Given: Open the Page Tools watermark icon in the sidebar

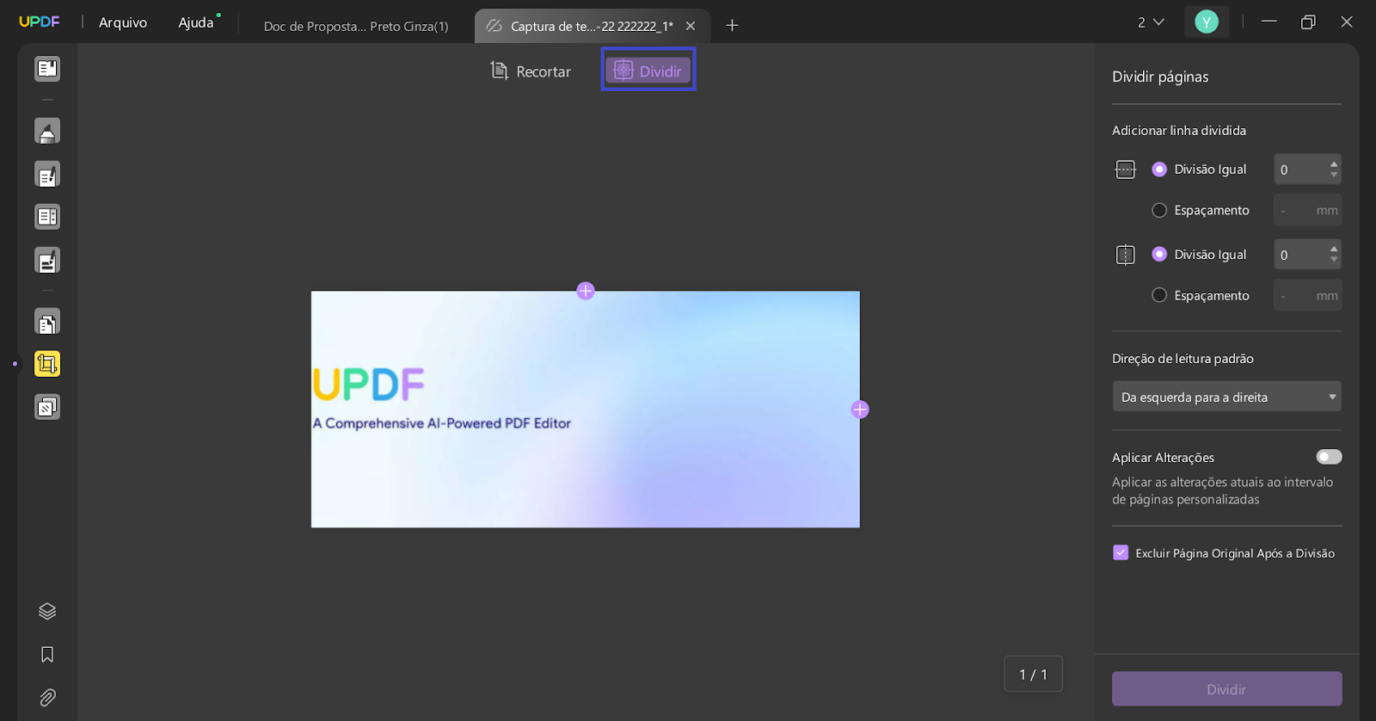Looking at the screenshot, I should tap(47, 407).
